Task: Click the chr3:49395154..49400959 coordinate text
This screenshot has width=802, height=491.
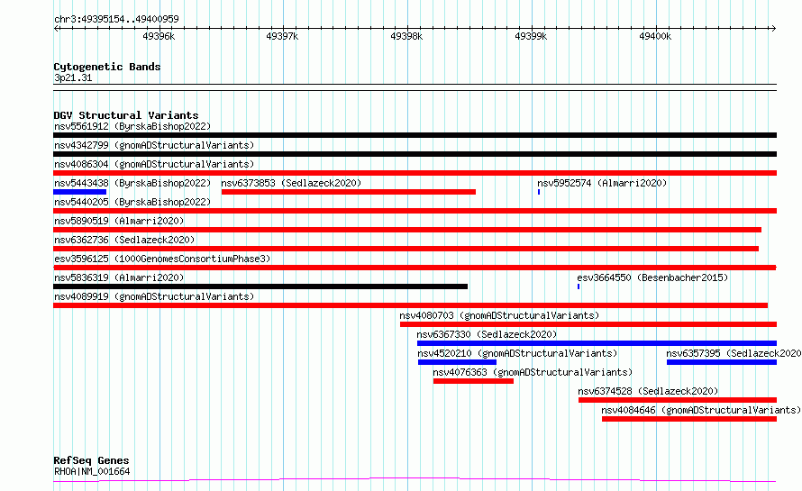Action: tap(116, 19)
